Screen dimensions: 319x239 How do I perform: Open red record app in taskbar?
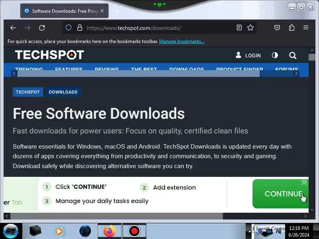[134, 231]
